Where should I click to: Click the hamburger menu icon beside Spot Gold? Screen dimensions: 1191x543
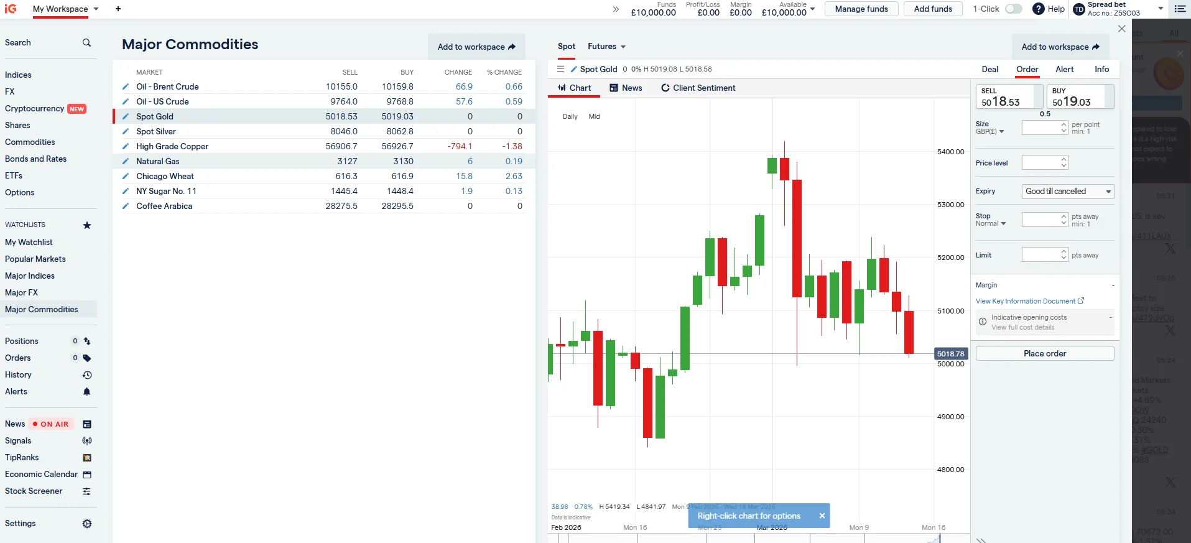(x=560, y=69)
